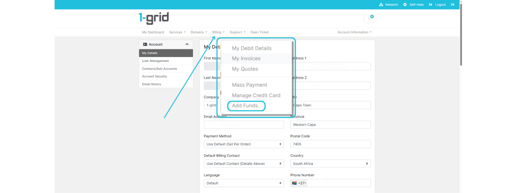The height and width of the screenshot is (193, 517).
Task: Open the Language dropdown
Action: [x=244, y=183]
